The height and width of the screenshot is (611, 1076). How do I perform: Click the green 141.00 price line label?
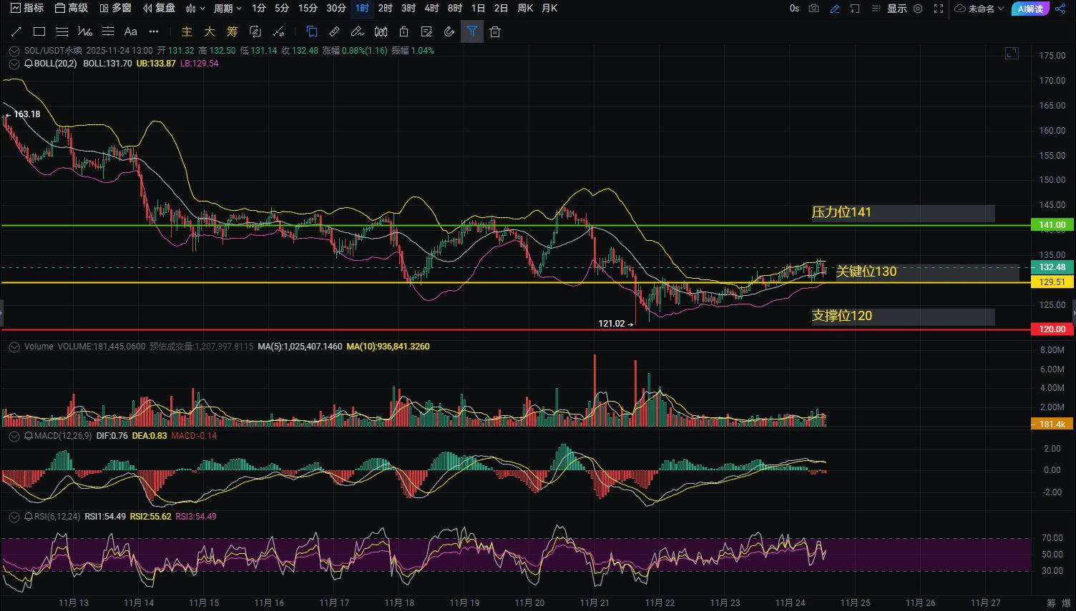tap(1052, 225)
